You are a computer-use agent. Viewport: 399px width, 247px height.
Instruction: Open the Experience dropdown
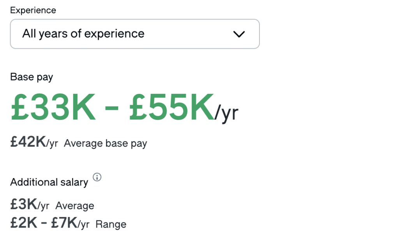click(135, 34)
